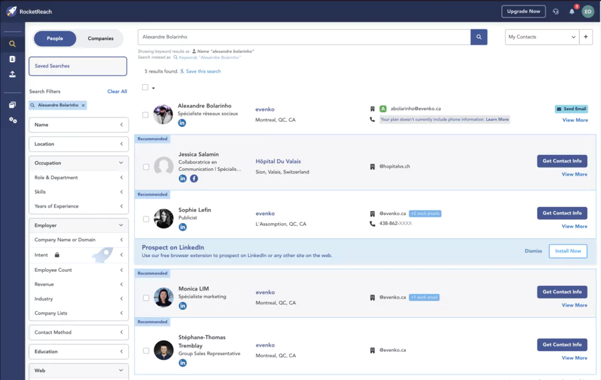Image resolution: width=601 pixels, height=380 pixels.
Task: Expand the Name filter
Action: click(x=79, y=125)
